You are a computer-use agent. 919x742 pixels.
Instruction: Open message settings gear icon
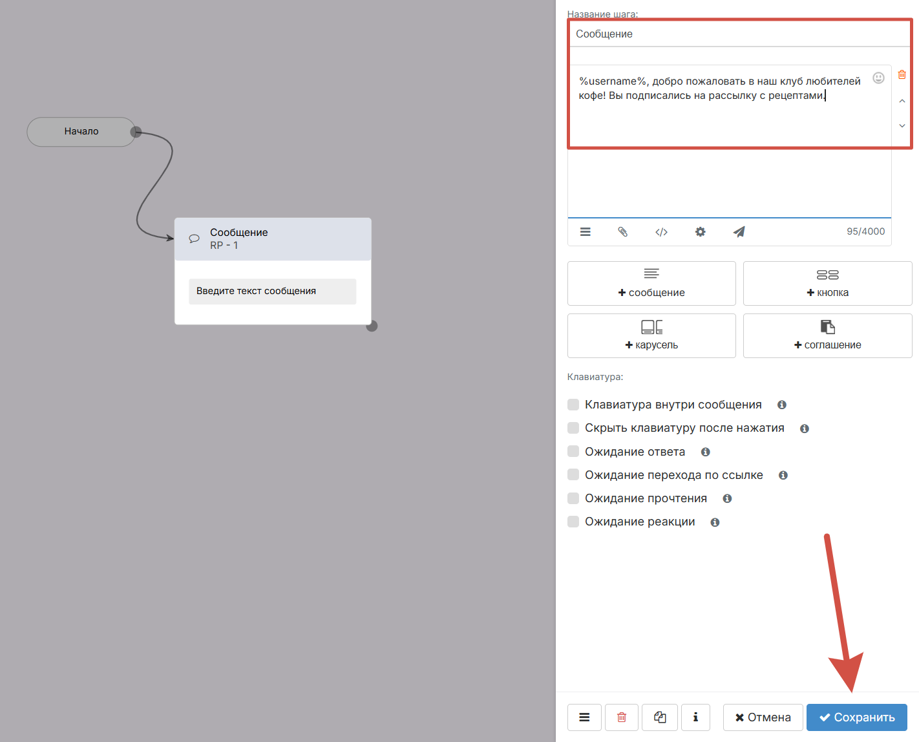[700, 232]
